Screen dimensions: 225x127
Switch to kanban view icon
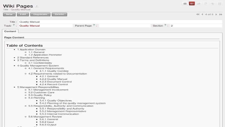click(220, 3)
